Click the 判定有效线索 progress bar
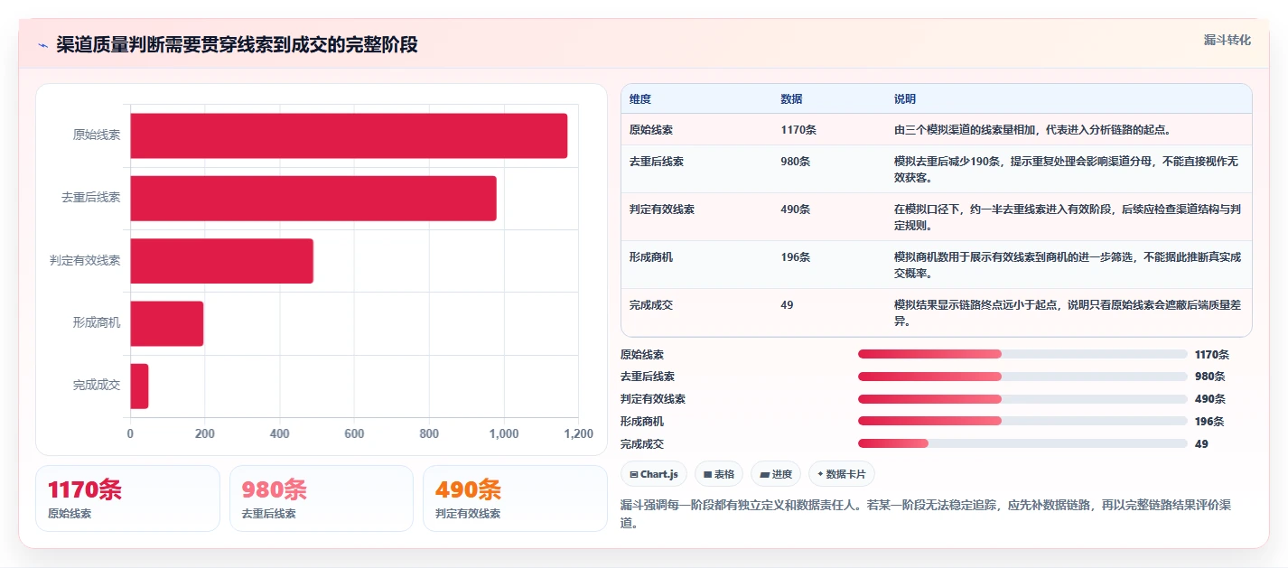Image resolution: width=1288 pixels, height=568 pixels. (x=1022, y=398)
